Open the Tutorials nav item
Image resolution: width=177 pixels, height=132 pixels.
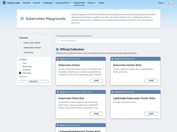[x=26, y=3]
